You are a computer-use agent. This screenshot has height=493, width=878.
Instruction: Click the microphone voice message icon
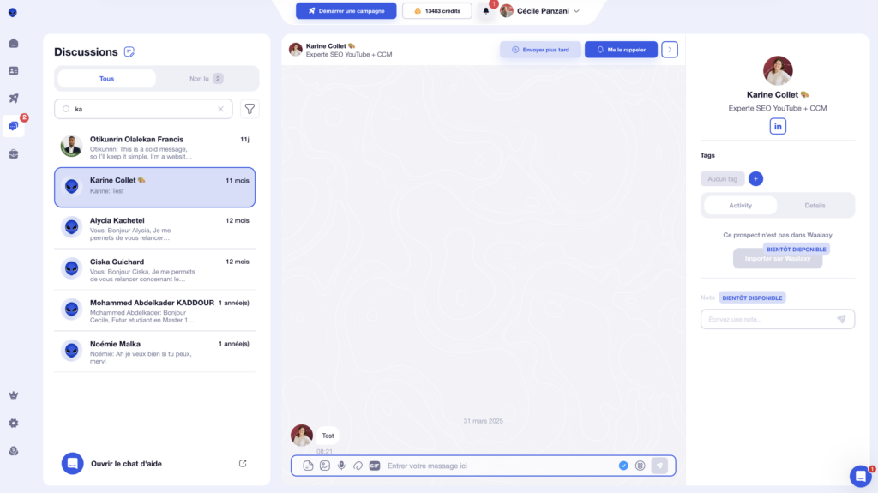point(341,466)
